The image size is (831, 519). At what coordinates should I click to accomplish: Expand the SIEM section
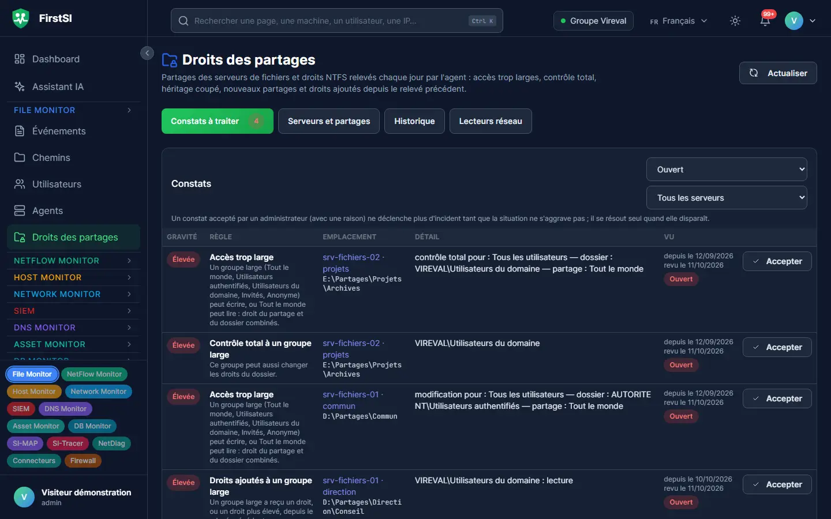[x=74, y=311]
